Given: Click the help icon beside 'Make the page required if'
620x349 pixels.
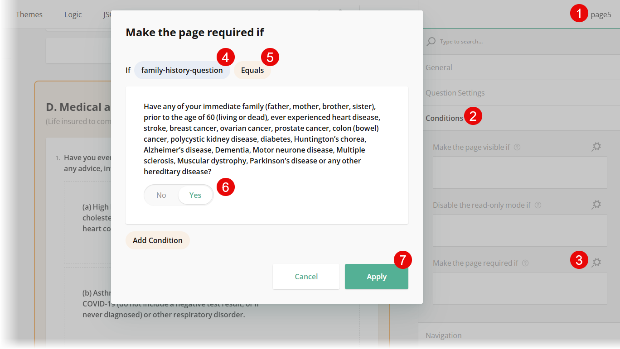Looking at the screenshot, I should click(x=525, y=263).
